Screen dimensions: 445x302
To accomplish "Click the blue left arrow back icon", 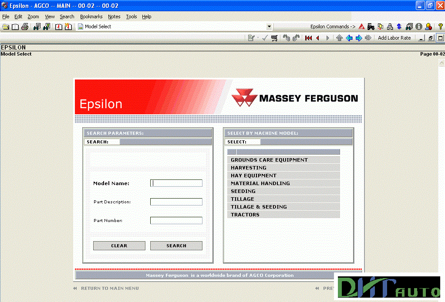I will point(349,38).
